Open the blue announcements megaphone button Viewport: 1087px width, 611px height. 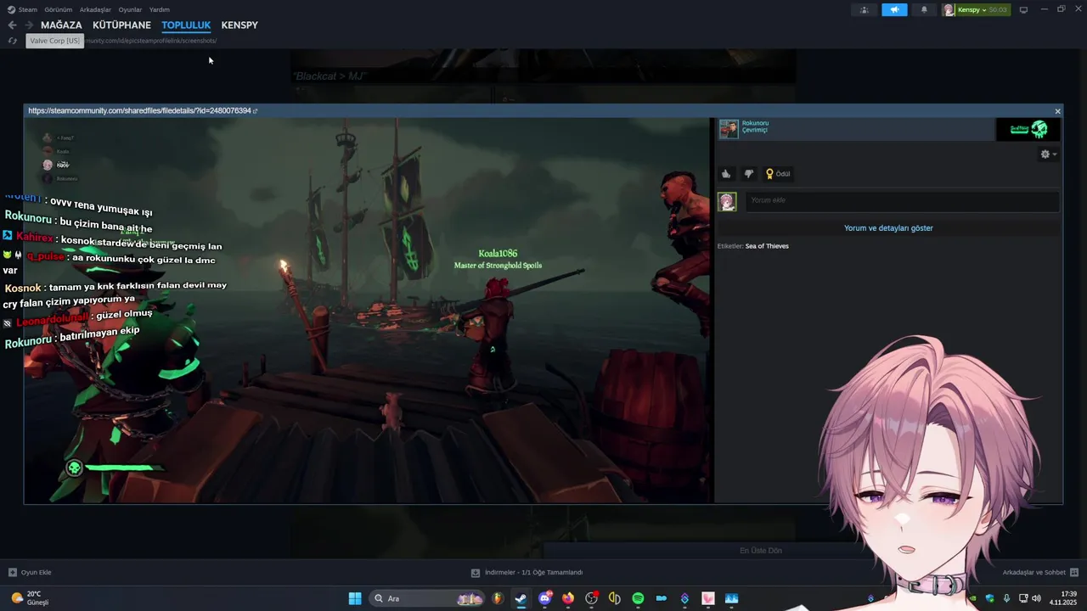tap(894, 9)
